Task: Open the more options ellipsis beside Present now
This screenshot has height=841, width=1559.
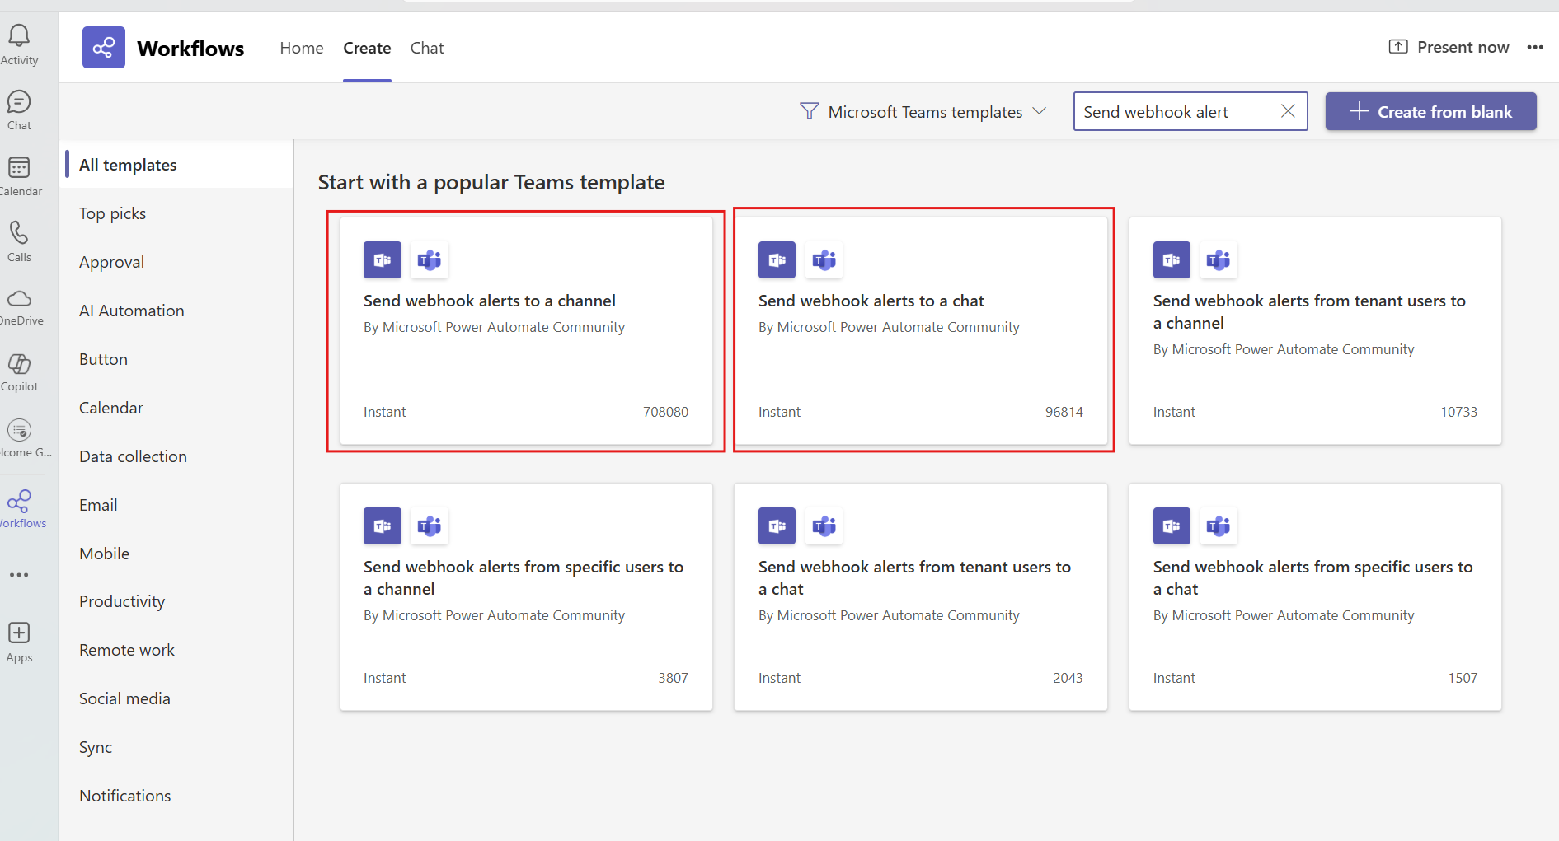Action: point(1535,47)
